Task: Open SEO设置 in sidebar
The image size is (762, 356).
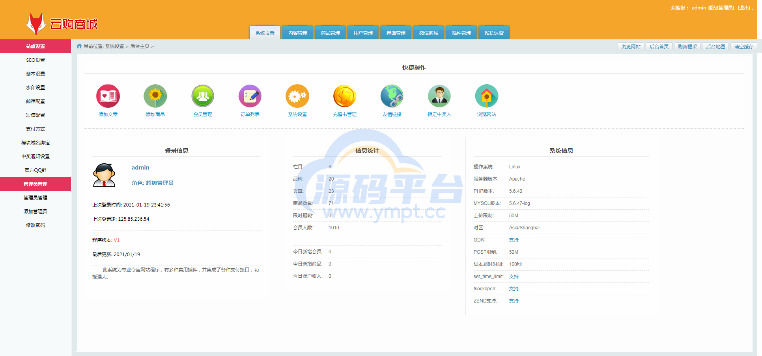Action: click(35, 60)
